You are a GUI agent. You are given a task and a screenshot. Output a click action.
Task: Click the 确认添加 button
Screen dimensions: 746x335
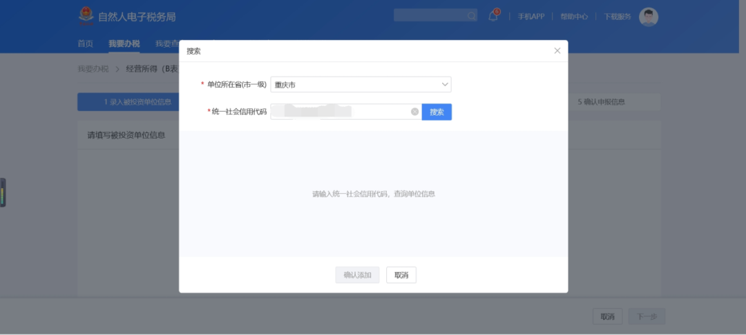[x=357, y=275]
